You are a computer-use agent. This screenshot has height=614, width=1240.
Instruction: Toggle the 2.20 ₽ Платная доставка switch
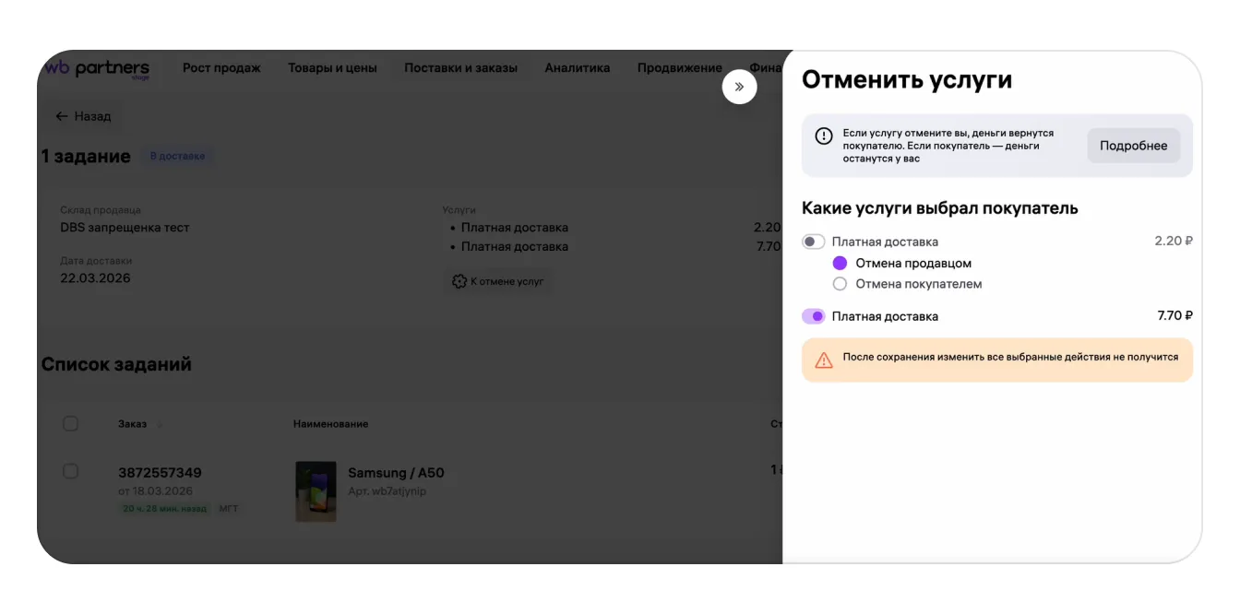tap(813, 242)
